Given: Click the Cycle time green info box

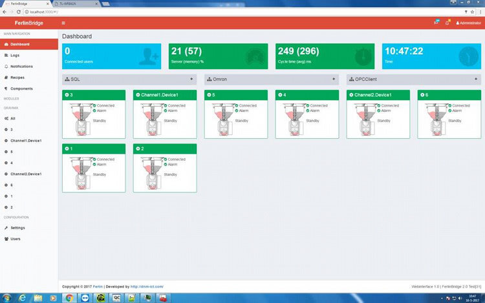Looking at the screenshot, I should tap(325, 56).
